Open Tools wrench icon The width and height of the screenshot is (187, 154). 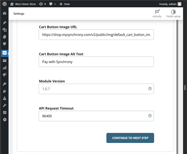[4, 105]
